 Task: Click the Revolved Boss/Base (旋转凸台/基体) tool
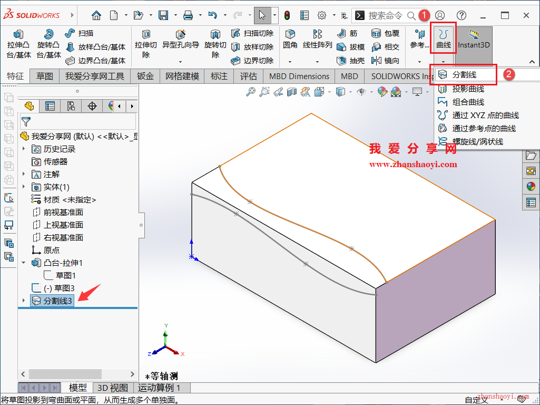point(48,44)
